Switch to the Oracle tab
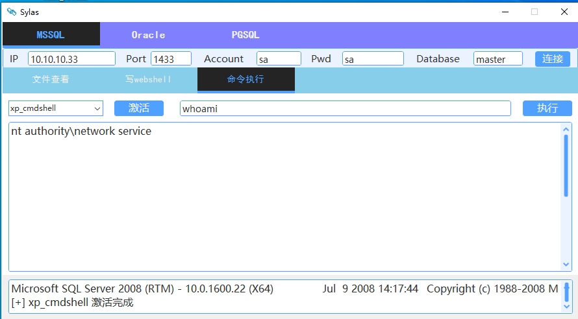 [x=148, y=35]
